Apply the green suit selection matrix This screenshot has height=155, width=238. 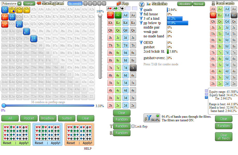(24, 143)
